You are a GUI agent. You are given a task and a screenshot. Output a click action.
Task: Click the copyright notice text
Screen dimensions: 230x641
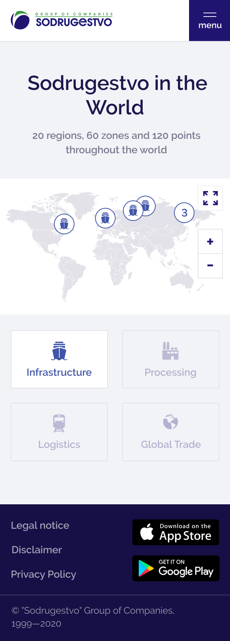pos(93,617)
